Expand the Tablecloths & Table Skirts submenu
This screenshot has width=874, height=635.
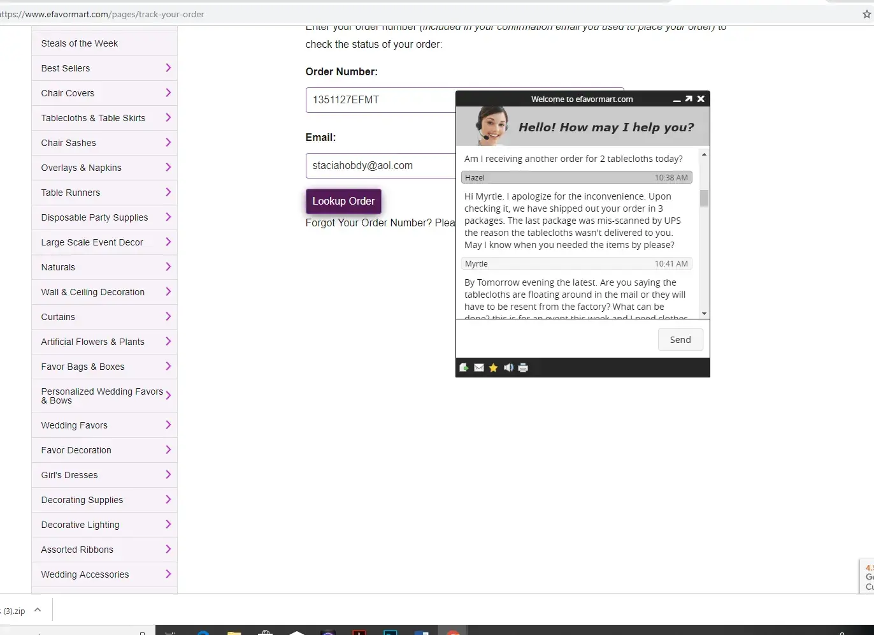pos(168,118)
